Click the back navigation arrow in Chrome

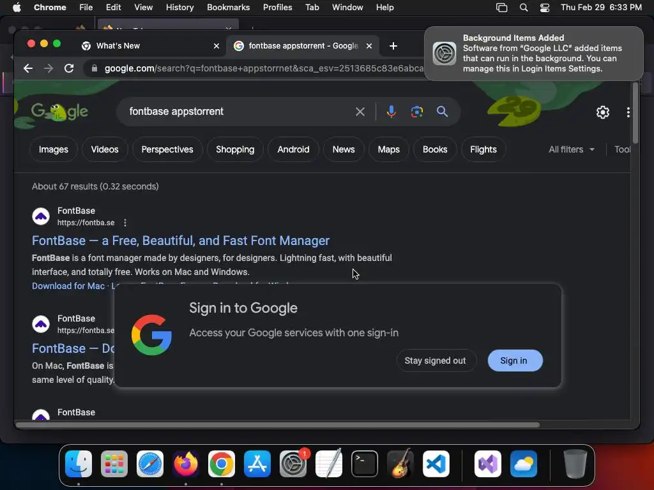tap(28, 68)
